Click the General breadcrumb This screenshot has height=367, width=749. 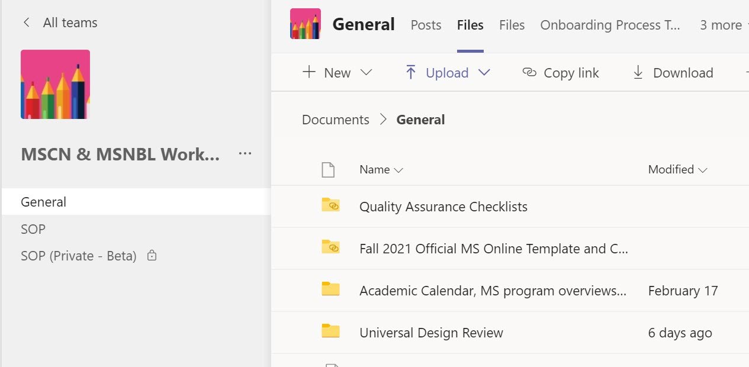420,120
